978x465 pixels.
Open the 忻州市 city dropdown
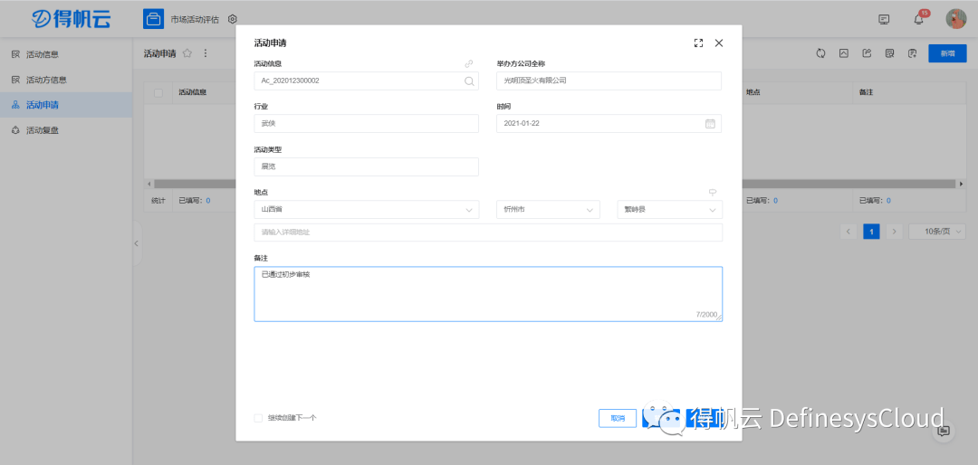(548, 210)
